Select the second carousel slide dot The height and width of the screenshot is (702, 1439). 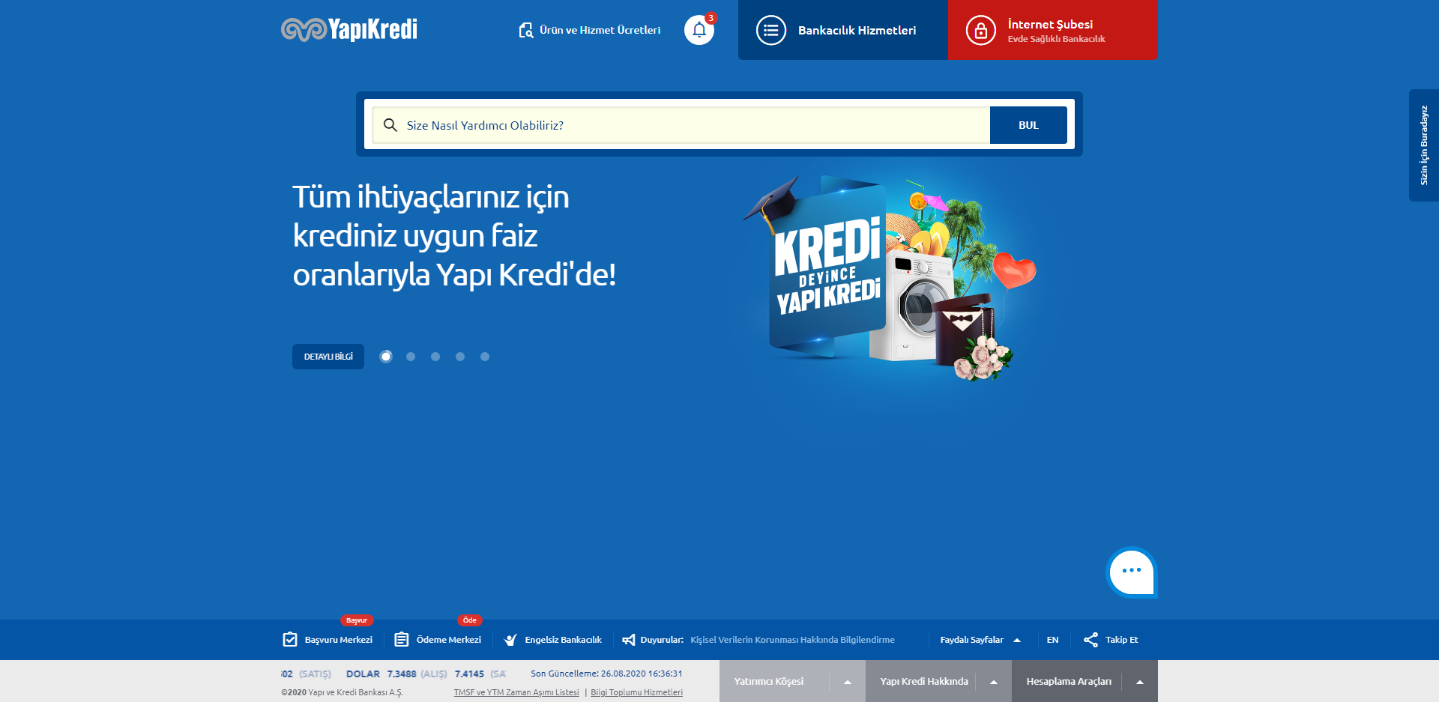point(411,357)
